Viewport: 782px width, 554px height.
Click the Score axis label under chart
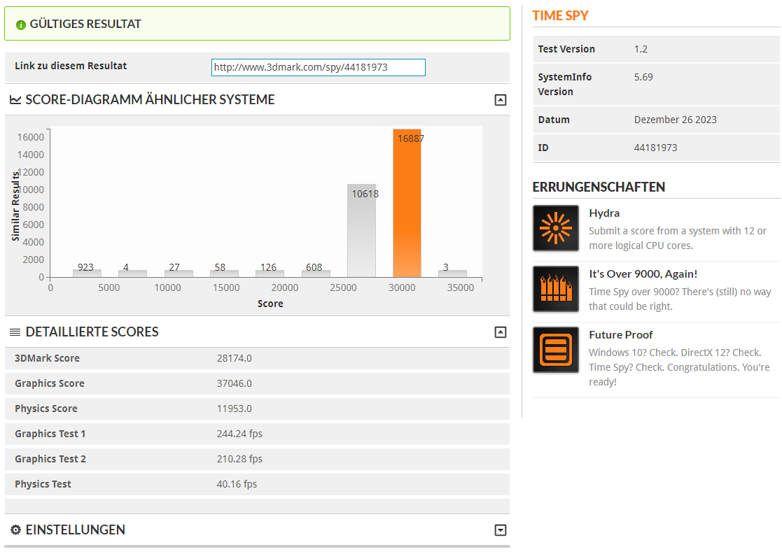coord(270,304)
